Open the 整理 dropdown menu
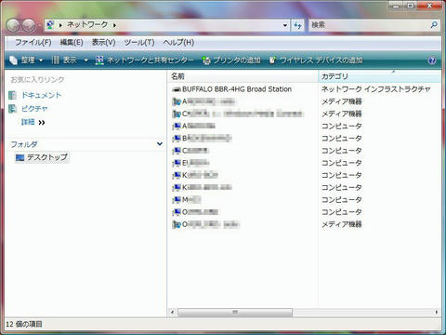 click(x=26, y=60)
